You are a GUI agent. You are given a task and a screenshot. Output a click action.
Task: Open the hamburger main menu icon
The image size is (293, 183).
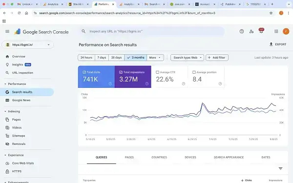point(7,31)
